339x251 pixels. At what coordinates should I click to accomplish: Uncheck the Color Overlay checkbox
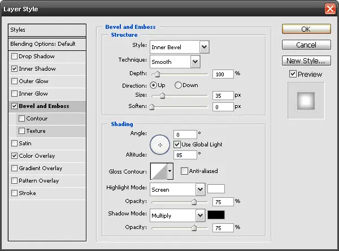[x=14, y=156]
